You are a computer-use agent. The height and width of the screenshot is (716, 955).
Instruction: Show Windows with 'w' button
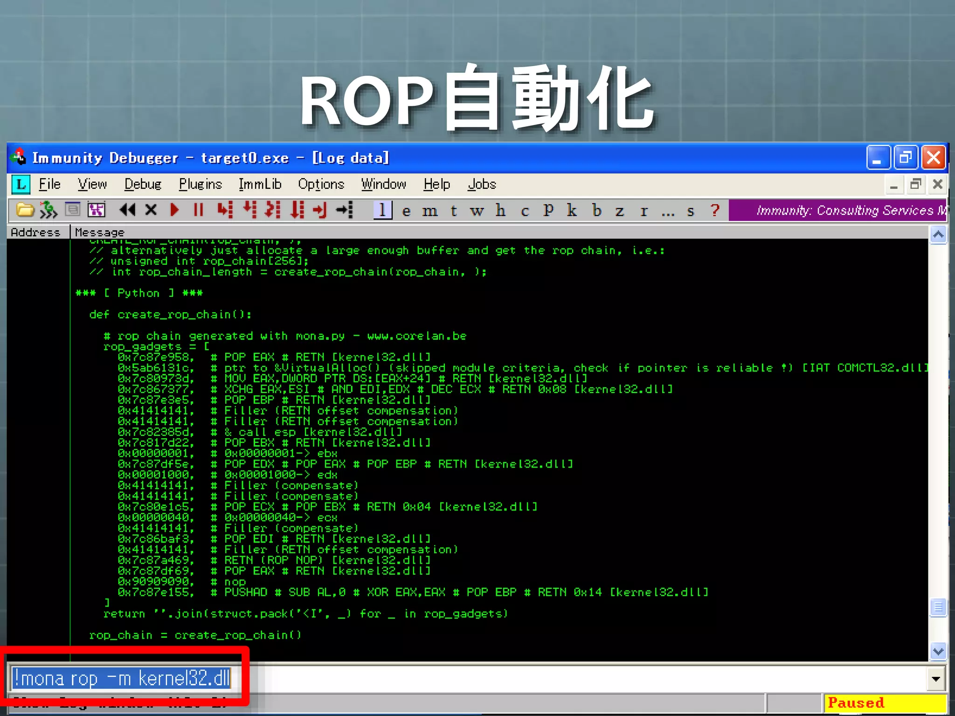(477, 211)
